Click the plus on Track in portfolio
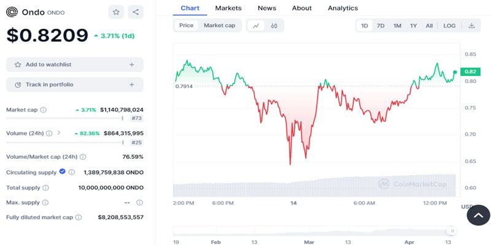 tap(132, 85)
